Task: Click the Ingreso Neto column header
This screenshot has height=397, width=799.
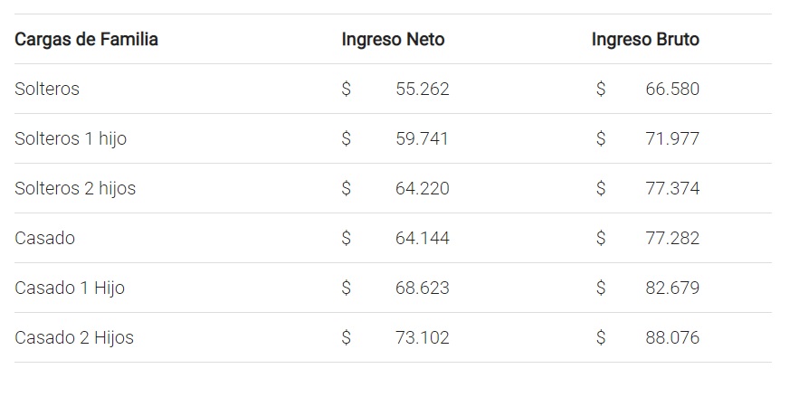Action: [x=393, y=40]
